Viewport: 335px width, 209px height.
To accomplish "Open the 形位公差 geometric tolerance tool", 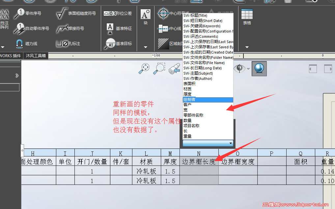I will point(118,13).
